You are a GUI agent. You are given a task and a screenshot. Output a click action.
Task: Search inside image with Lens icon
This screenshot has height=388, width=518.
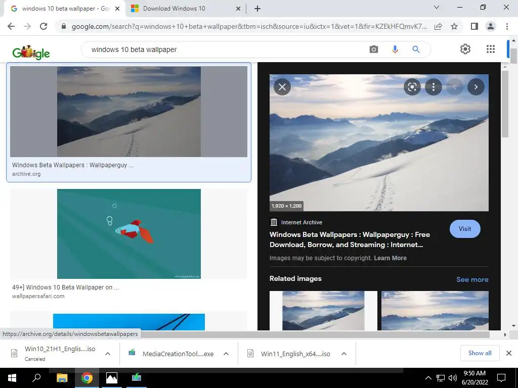[x=412, y=87]
